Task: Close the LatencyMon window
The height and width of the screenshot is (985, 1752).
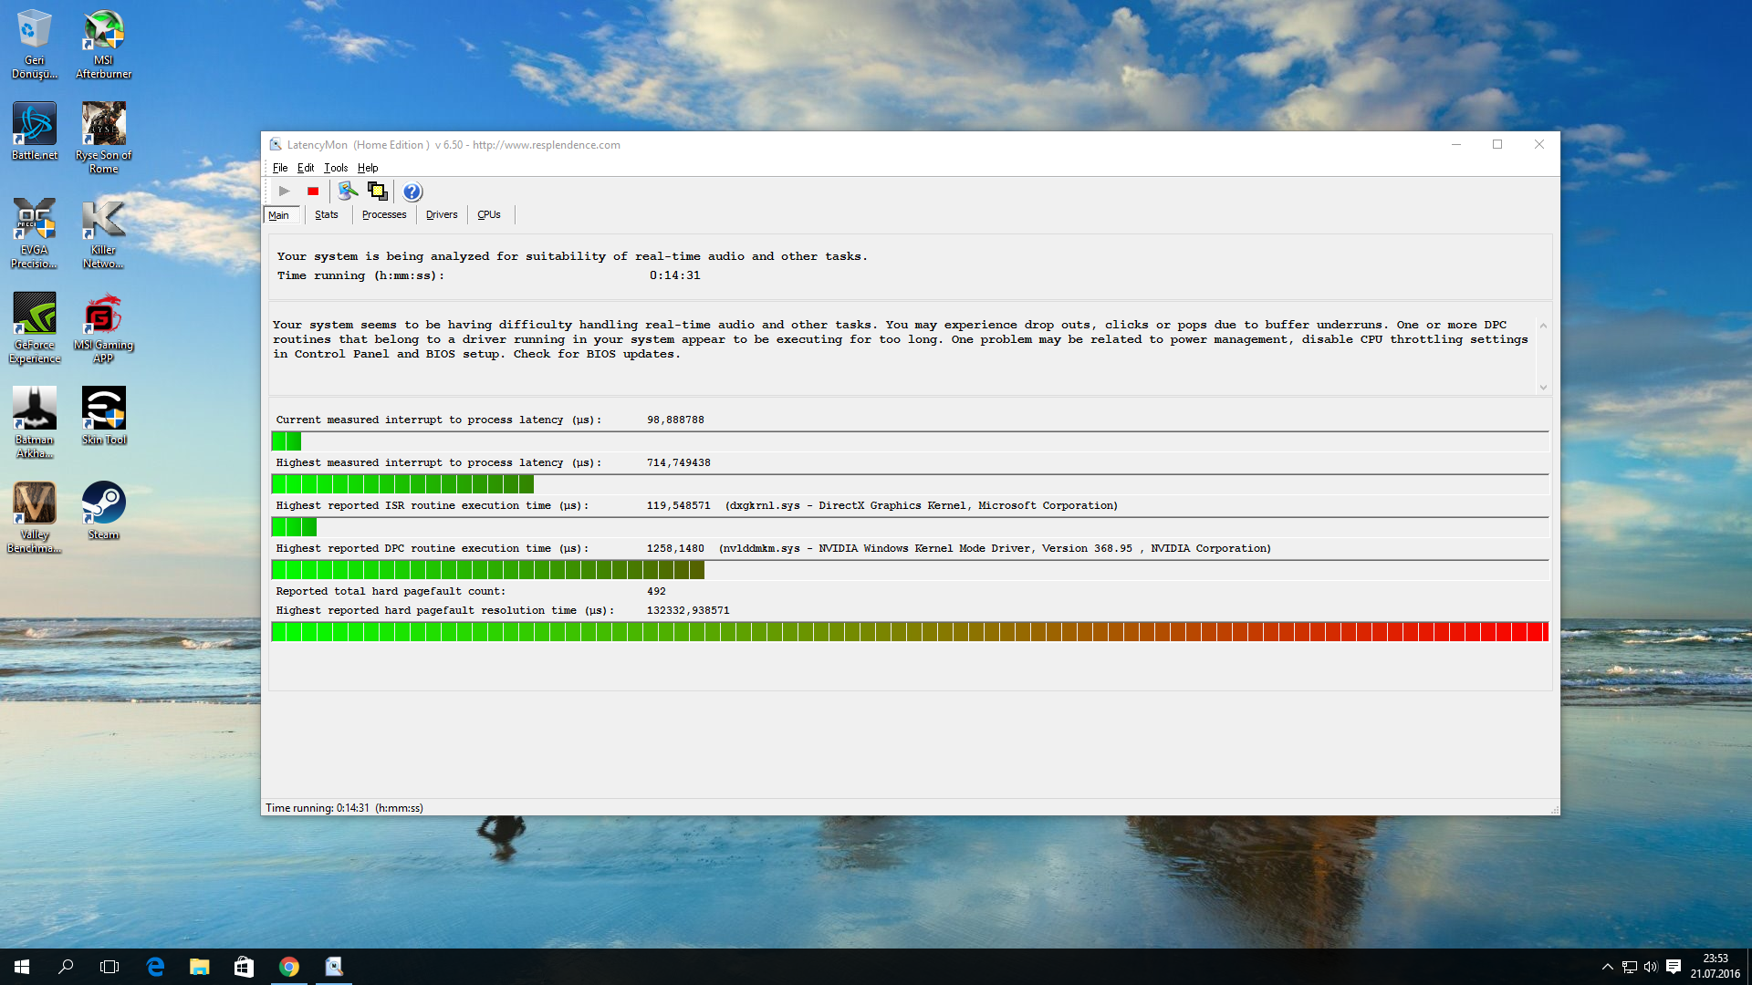Action: (1539, 145)
